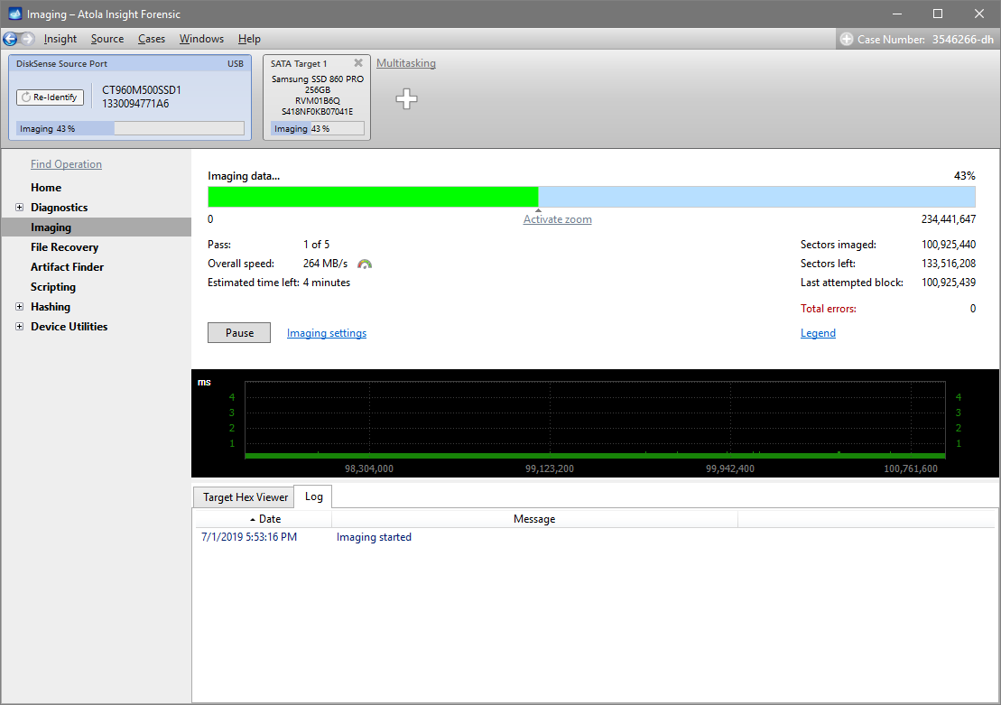Click the Activate zoom link
The height and width of the screenshot is (705, 1001).
557,219
